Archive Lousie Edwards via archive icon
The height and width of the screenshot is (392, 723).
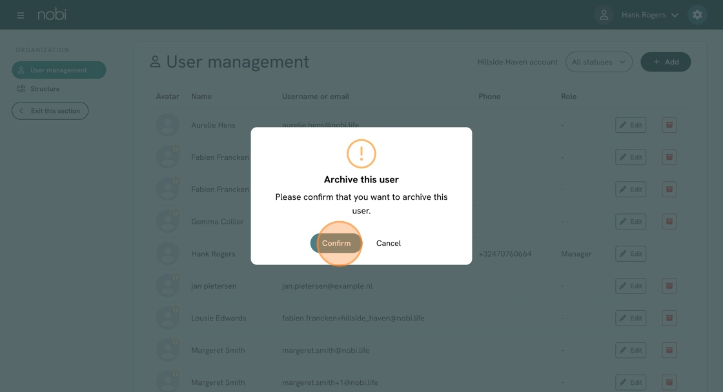[x=669, y=318]
